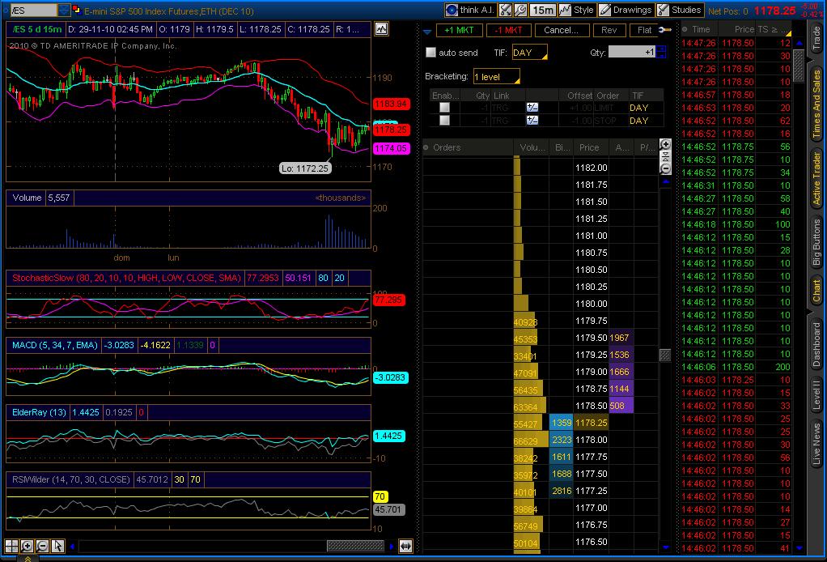
Task: Click price ladder scroll up arrow
Action: click(x=666, y=182)
